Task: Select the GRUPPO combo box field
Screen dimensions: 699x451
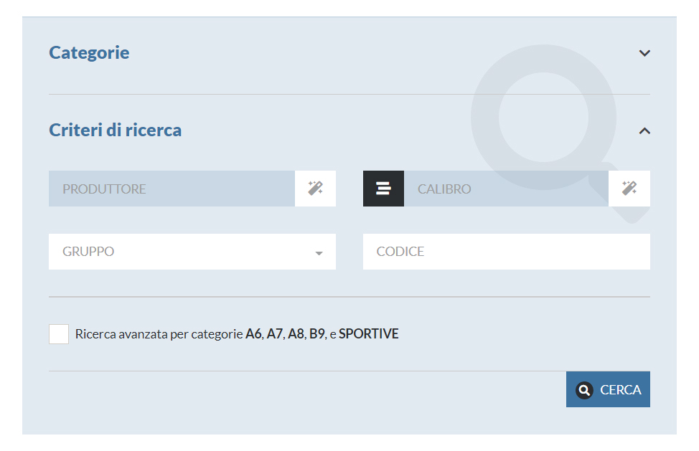Action: [x=192, y=252]
